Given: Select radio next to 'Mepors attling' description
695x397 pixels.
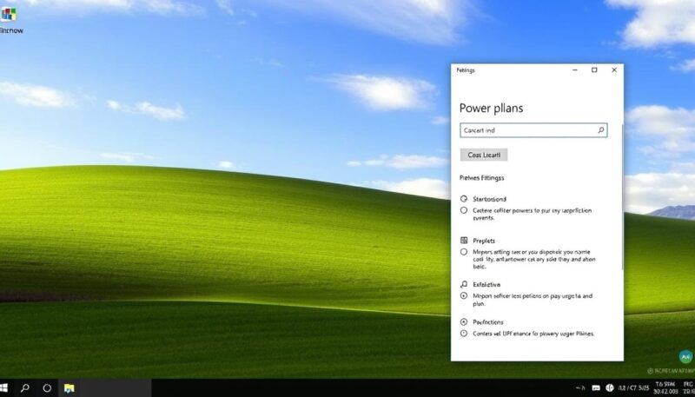Looking at the screenshot, I should 464,252.
